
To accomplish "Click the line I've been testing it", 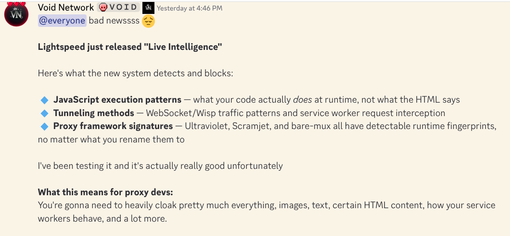I will click(x=160, y=166).
